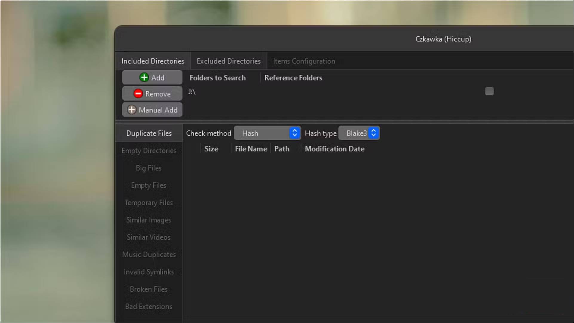The width and height of the screenshot is (574, 323).
Task: Click the Manual Add plus icon
Action: point(131,110)
